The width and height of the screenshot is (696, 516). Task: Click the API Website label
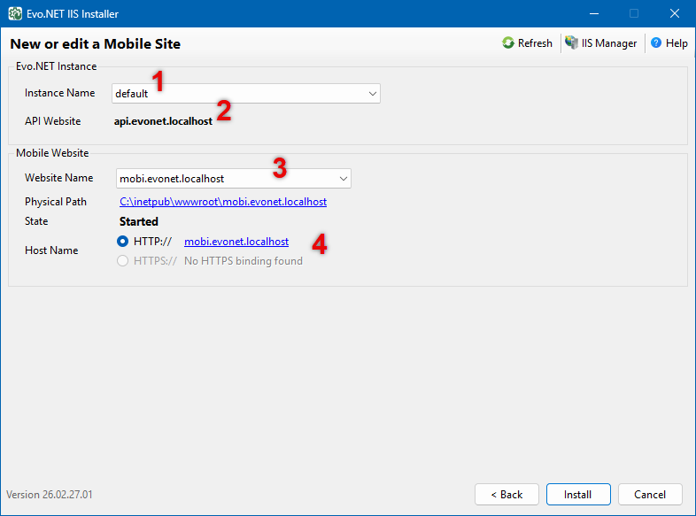[x=53, y=121]
